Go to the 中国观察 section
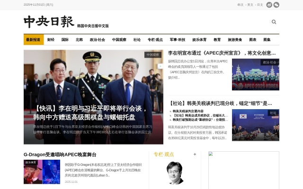 pos(119,40)
